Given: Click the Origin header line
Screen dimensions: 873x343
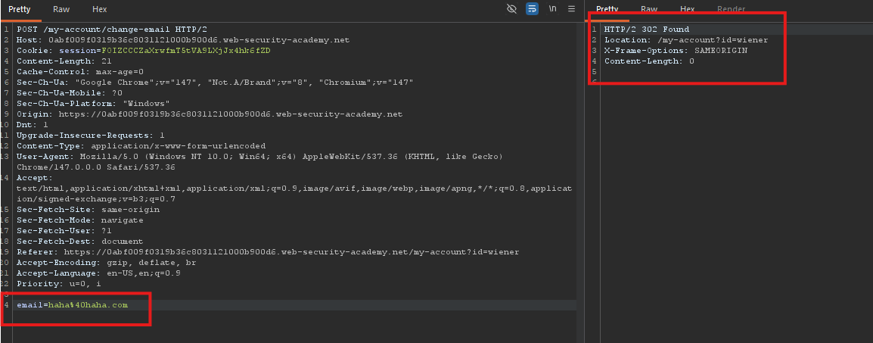Looking at the screenshot, I should tap(210, 114).
